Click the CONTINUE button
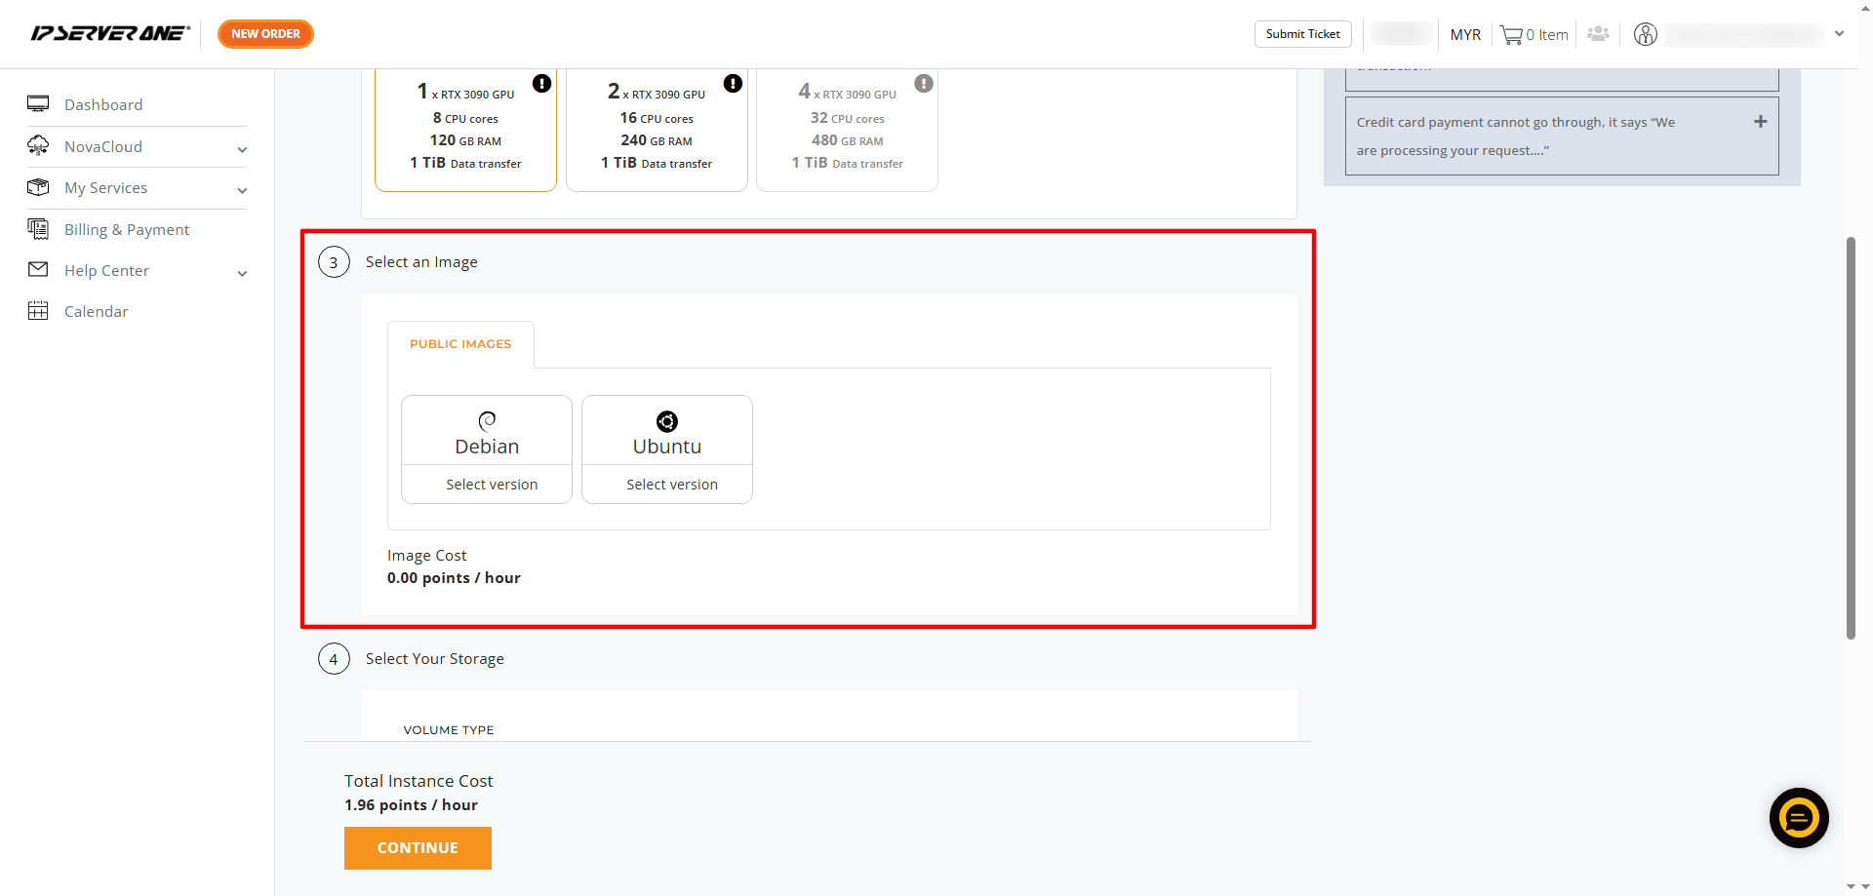 point(418,848)
